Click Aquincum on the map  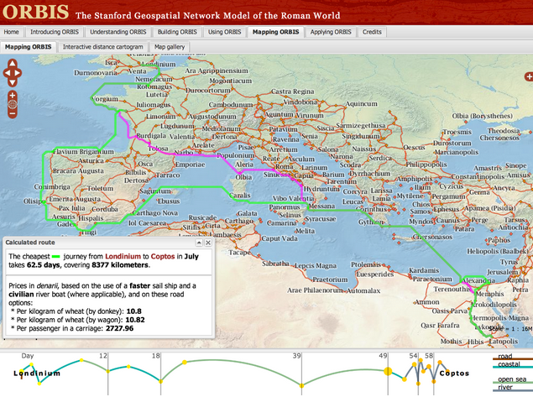[x=361, y=103]
